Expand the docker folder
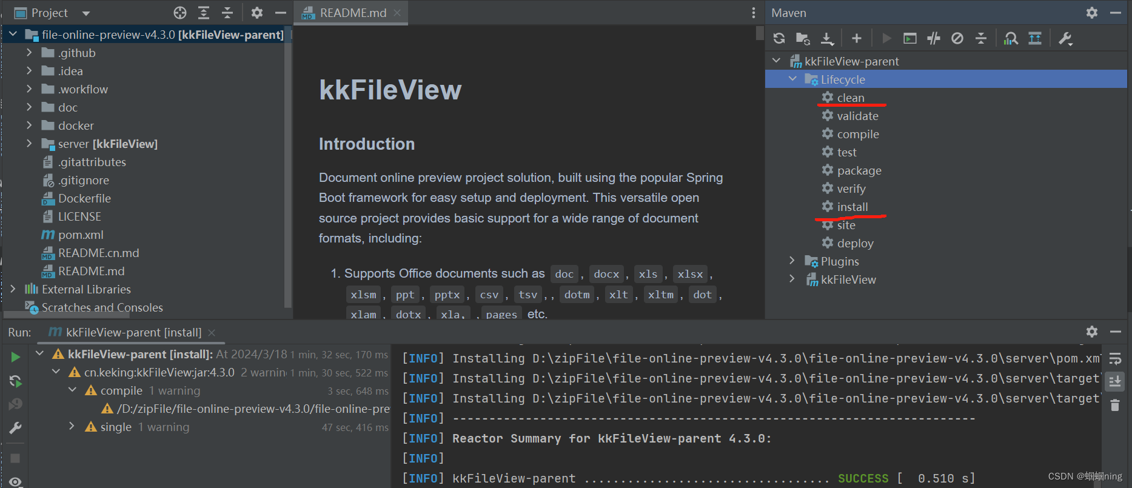The image size is (1132, 488). pyautogui.click(x=29, y=125)
